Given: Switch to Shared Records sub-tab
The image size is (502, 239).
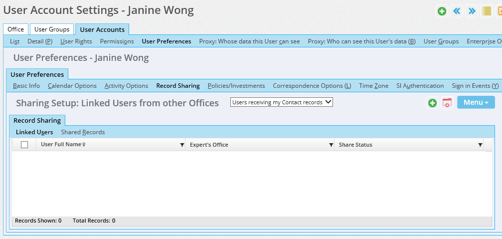Looking at the screenshot, I should pos(83,132).
